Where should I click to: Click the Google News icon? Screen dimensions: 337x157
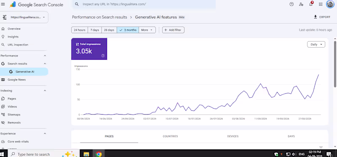click(3, 80)
